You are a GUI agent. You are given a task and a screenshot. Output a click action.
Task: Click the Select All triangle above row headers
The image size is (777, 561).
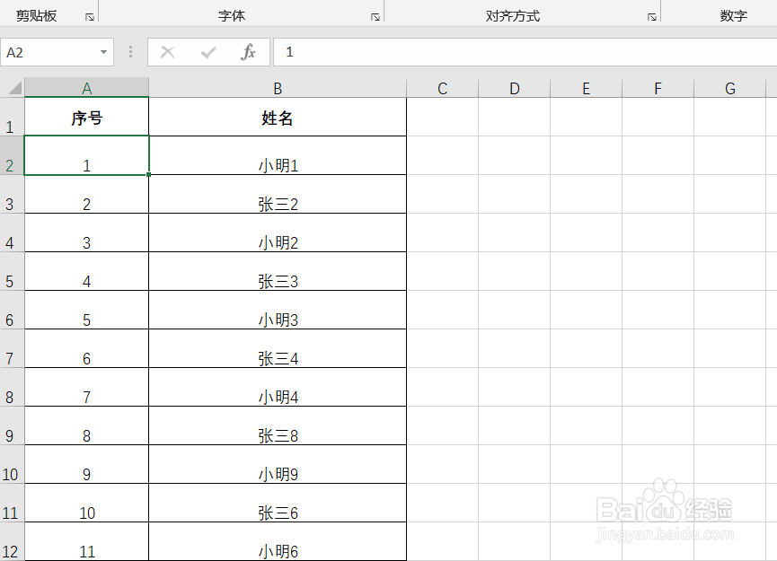[12, 87]
